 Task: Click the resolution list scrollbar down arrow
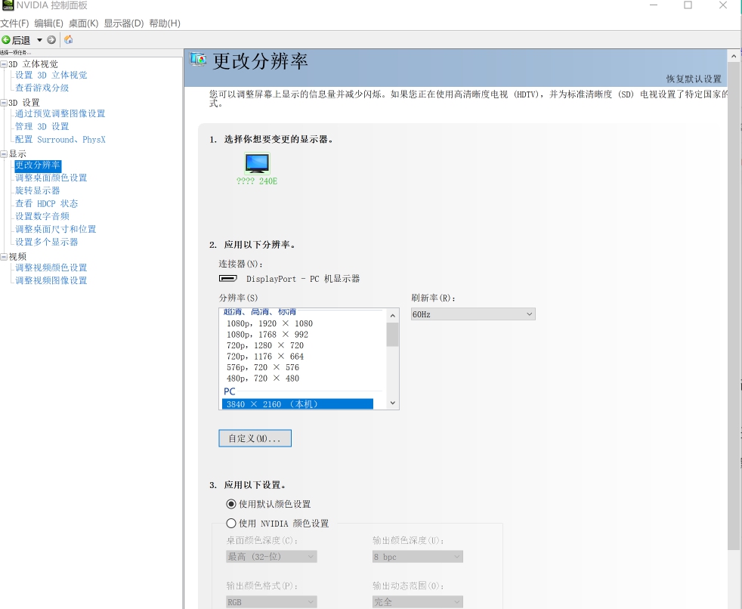coord(392,403)
